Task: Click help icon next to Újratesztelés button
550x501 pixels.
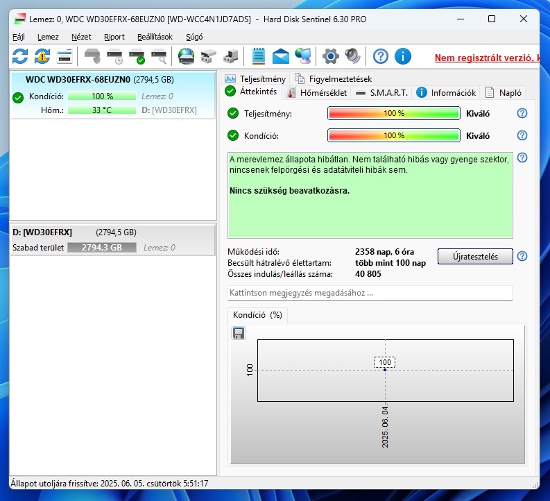Action: coord(522,256)
